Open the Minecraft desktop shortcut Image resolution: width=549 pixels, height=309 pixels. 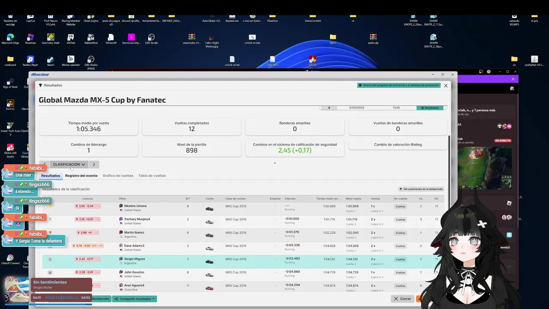(111, 39)
